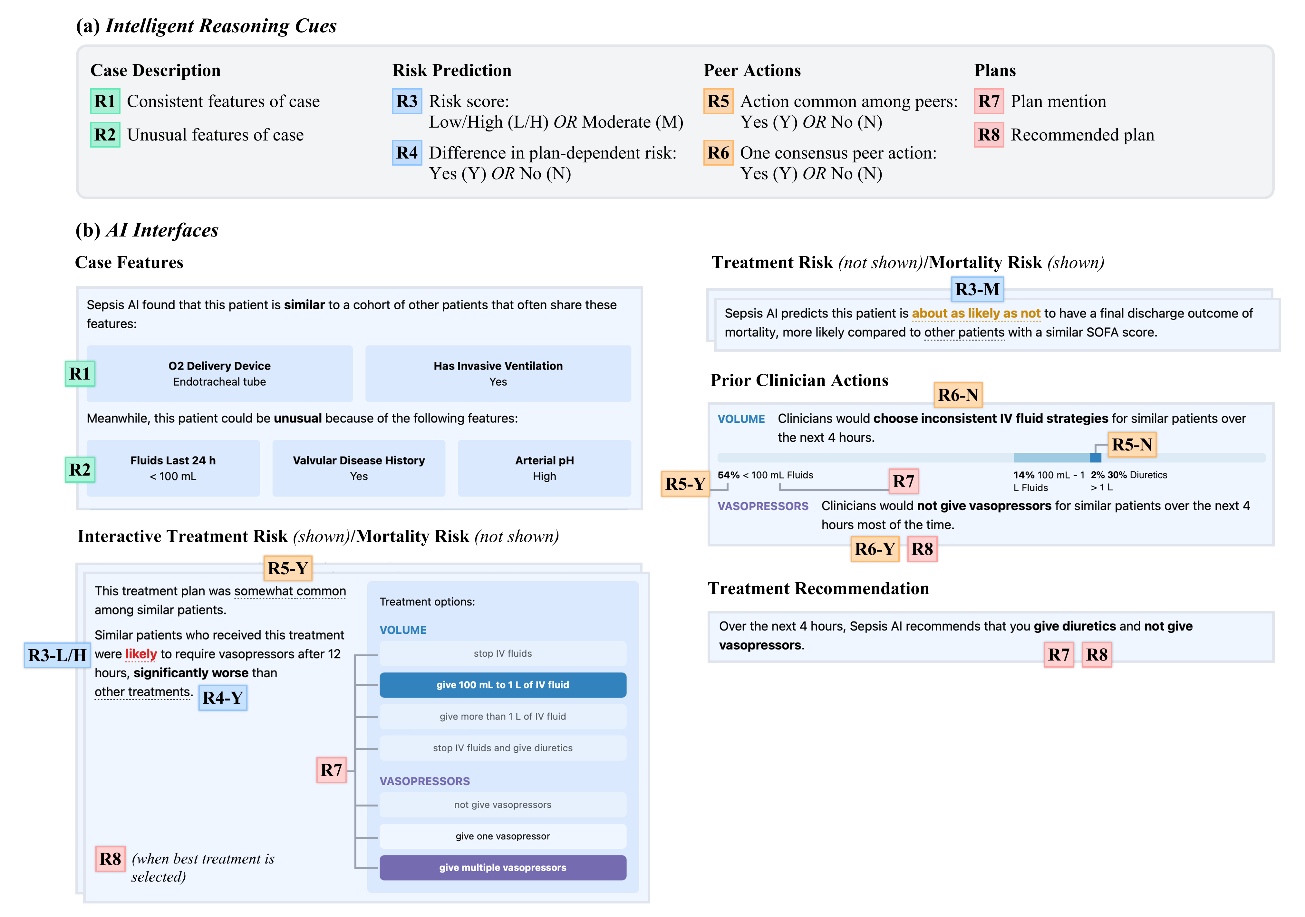1305x917 pixels.
Task: Select the "not give vasopressors" option
Action: (x=502, y=805)
